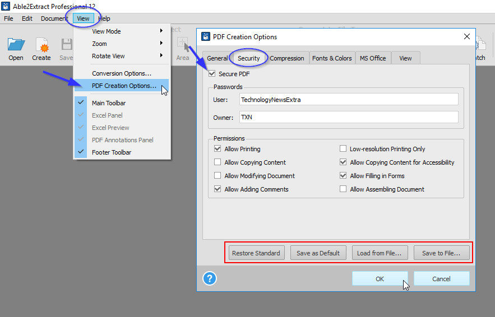This screenshot has height=317, width=495.
Task: Enable Allow Assembling Document checkbox
Action: (x=343, y=189)
